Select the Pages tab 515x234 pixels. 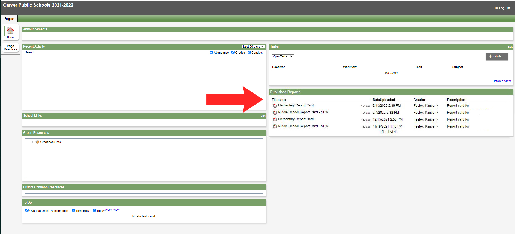click(x=9, y=19)
